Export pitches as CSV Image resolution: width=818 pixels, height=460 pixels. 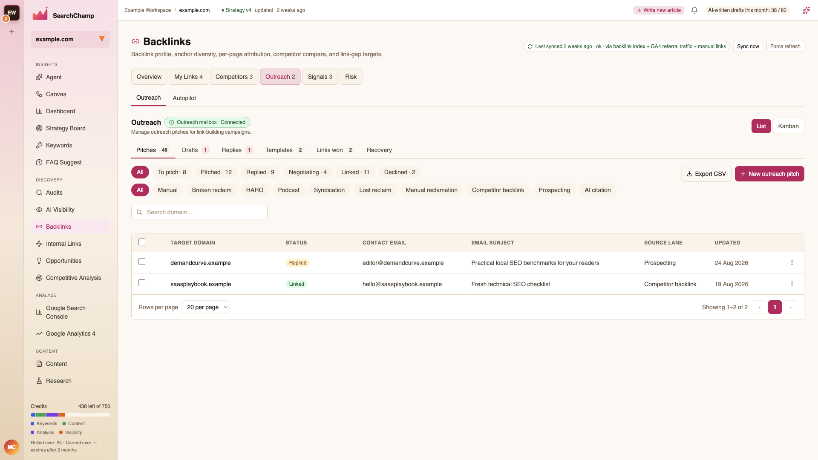pyautogui.click(x=706, y=174)
